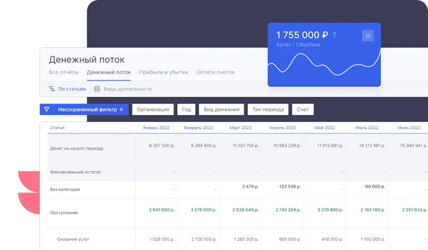Click the По статьям list icon

tap(52, 89)
